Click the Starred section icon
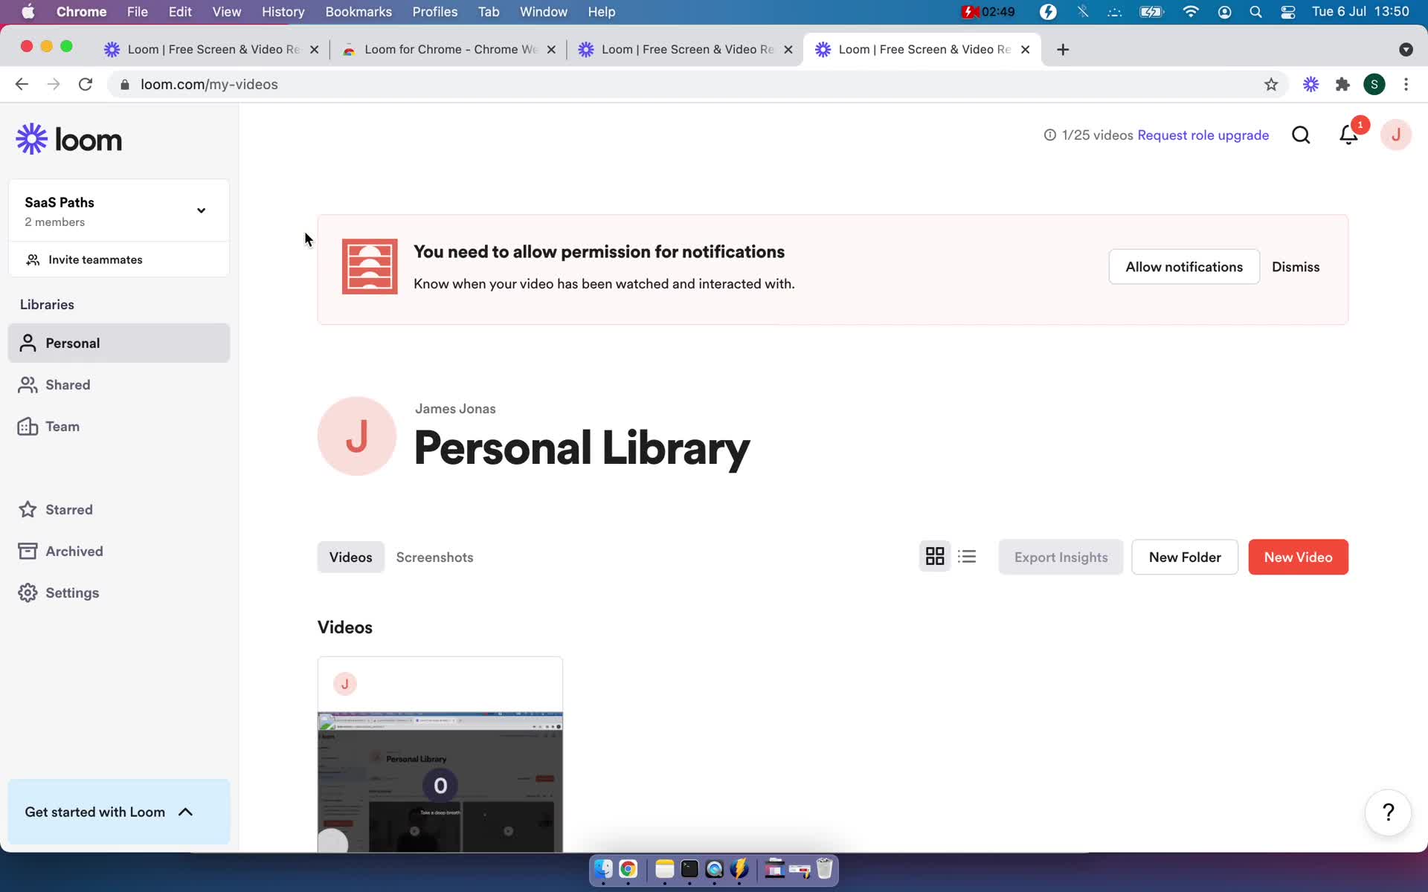 [x=28, y=508]
